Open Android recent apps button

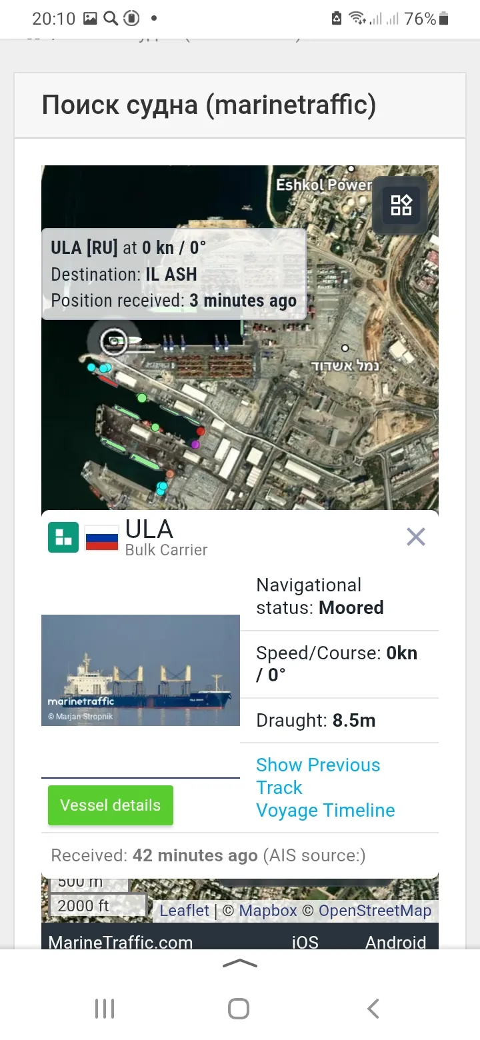[105, 1009]
